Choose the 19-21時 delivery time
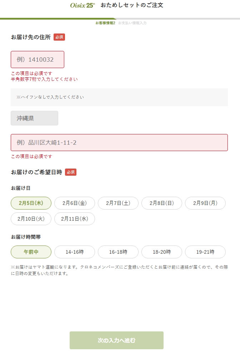Viewport: 240px width, 356px height. point(205,252)
